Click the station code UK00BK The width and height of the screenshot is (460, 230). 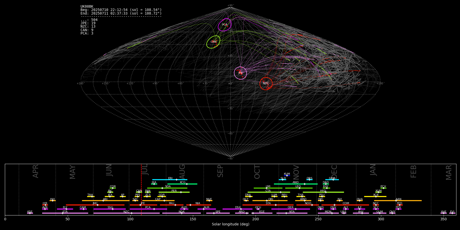pyautogui.click(x=87, y=7)
